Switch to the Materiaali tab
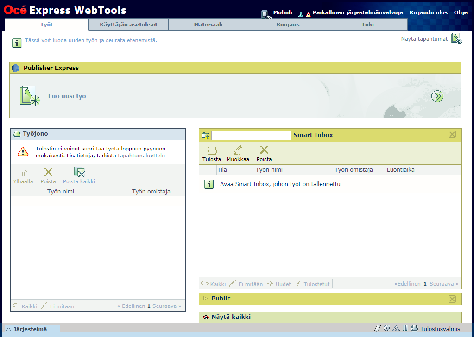474x337 pixels. click(209, 25)
